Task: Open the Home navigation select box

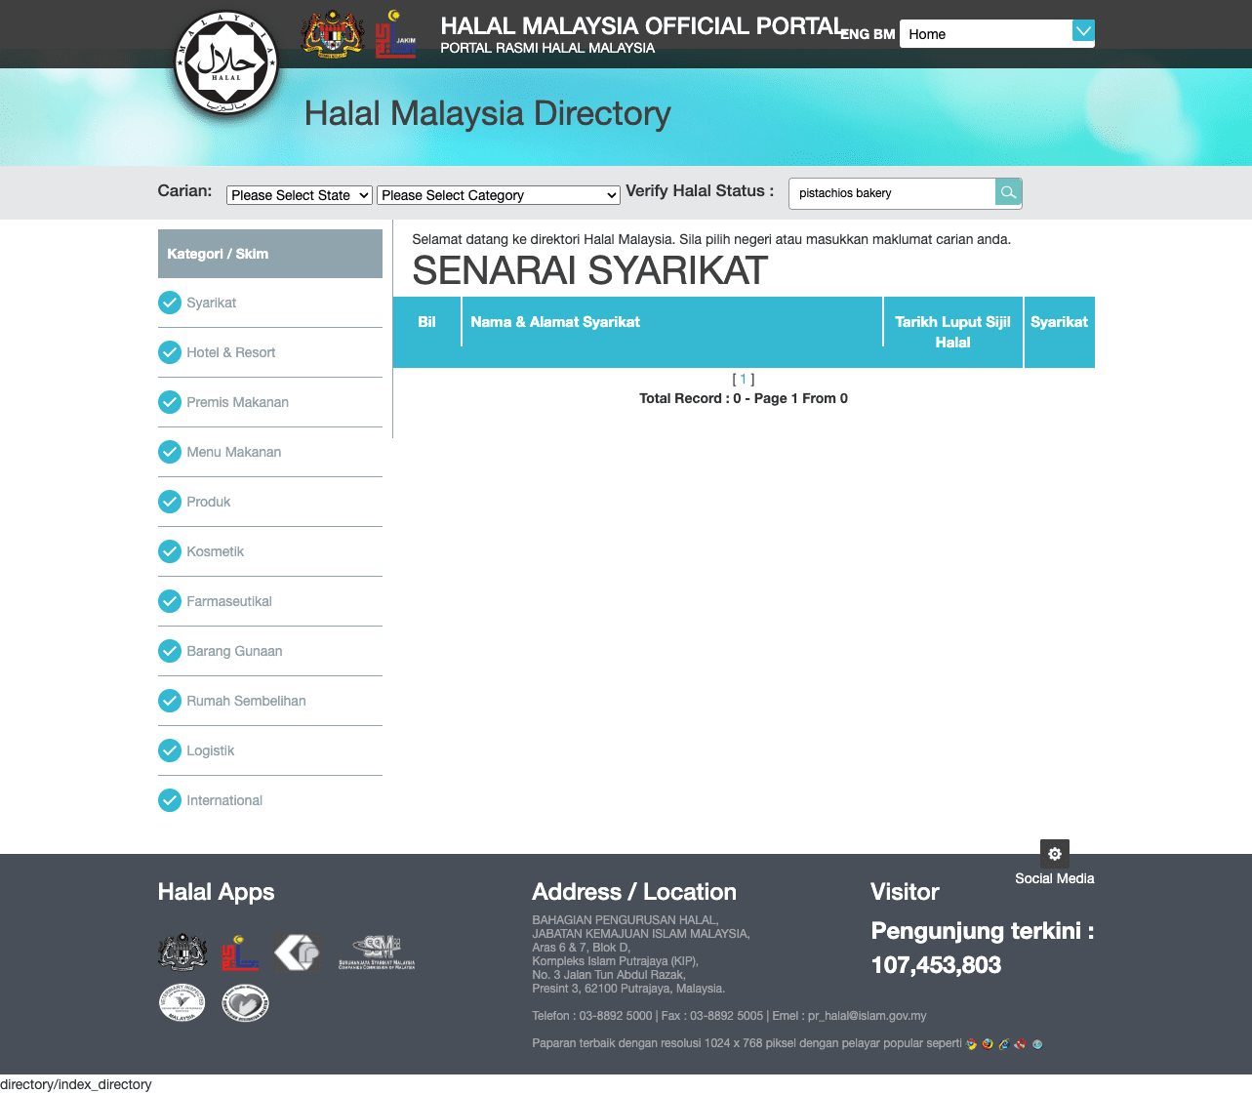Action: pyautogui.click(x=997, y=33)
